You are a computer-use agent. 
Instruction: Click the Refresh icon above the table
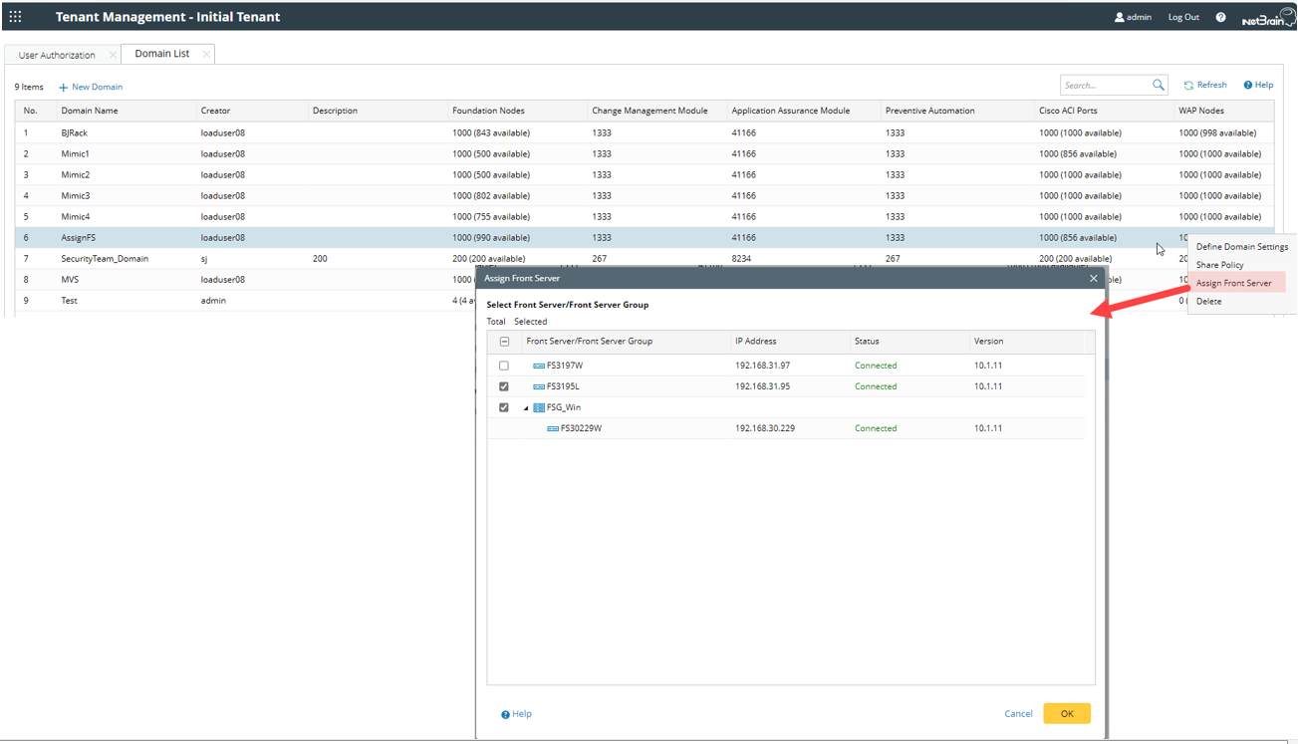pyautogui.click(x=1188, y=86)
